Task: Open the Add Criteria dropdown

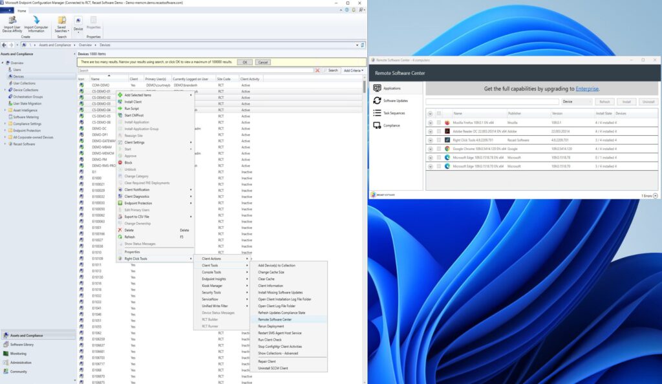Action: click(353, 70)
